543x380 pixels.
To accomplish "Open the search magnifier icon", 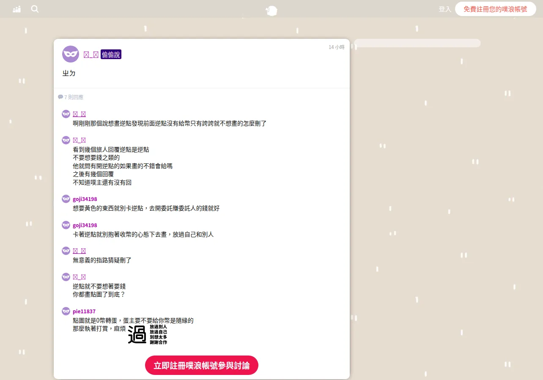I will tap(35, 9).
